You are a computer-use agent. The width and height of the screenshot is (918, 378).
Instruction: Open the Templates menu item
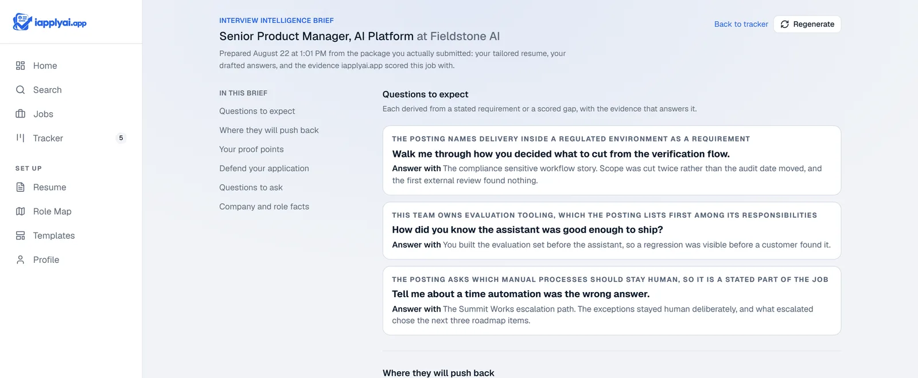coord(71,235)
